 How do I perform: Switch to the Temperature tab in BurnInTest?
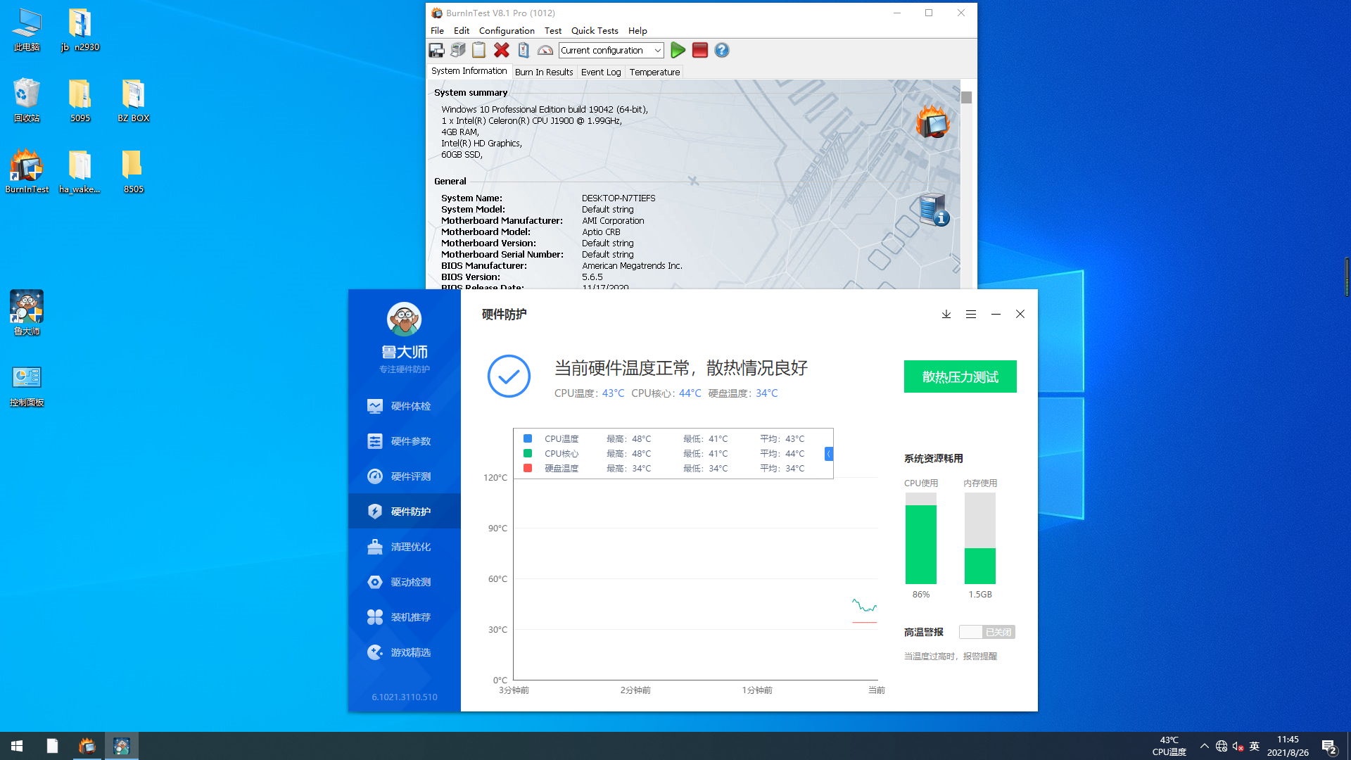pyautogui.click(x=654, y=72)
